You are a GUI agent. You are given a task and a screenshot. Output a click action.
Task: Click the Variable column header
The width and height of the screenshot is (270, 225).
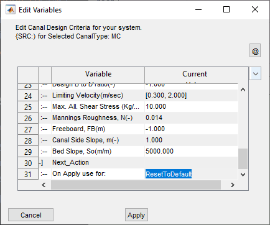[98, 75]
